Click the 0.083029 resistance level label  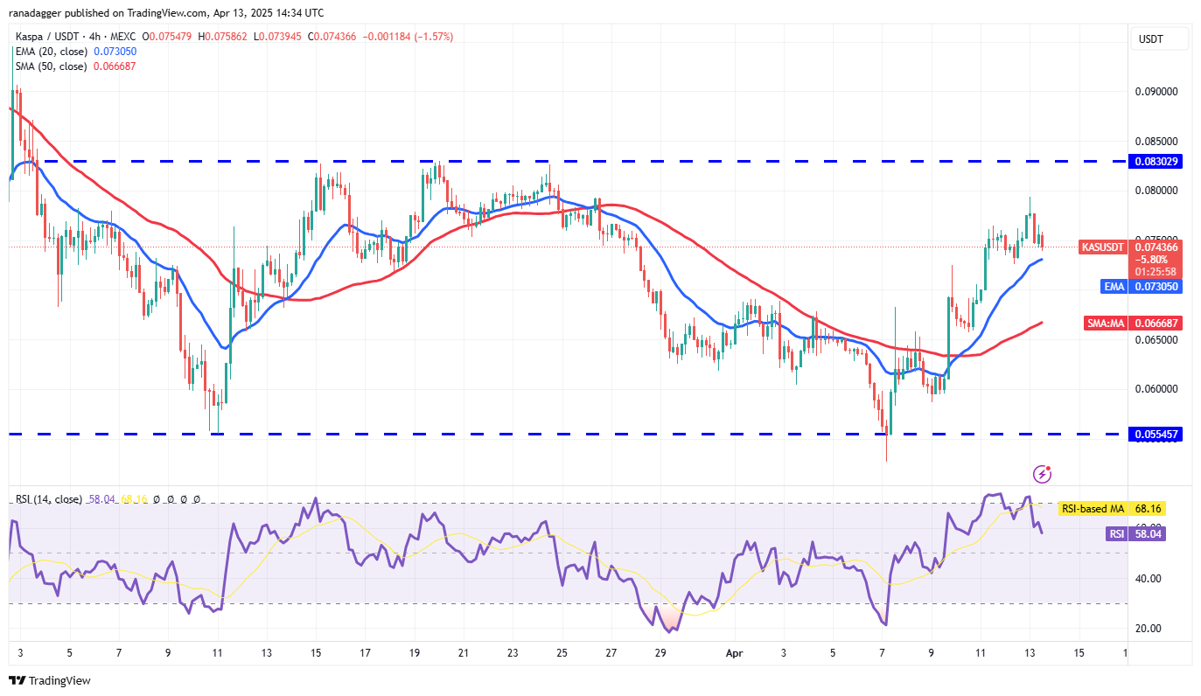[x=1158, y=161]
